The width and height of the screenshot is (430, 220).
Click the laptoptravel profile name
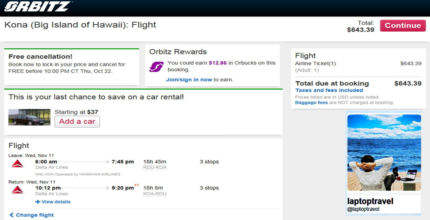370,201
